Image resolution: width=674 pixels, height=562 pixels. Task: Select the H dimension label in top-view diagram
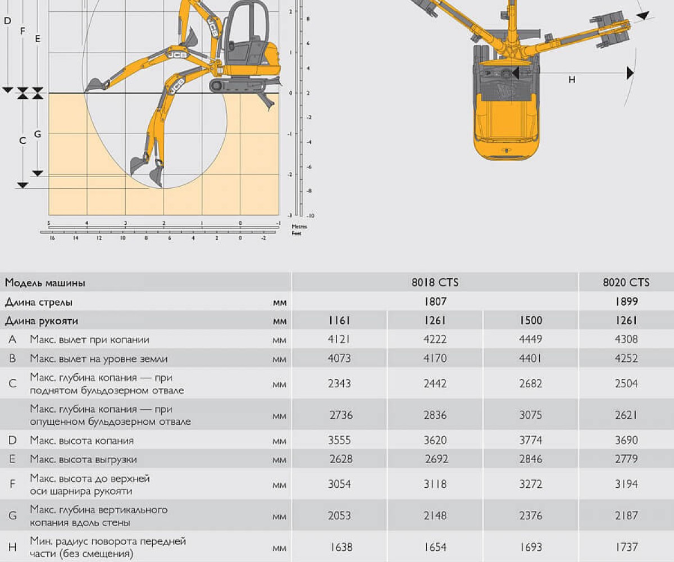pyautogui.click(x=572, y=80)
